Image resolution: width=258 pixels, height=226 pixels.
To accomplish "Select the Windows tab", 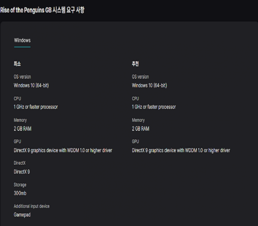I will point(22,40).
